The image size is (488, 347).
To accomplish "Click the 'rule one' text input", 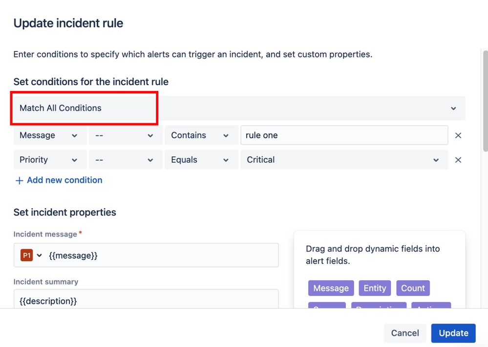I will pos(343,135).
